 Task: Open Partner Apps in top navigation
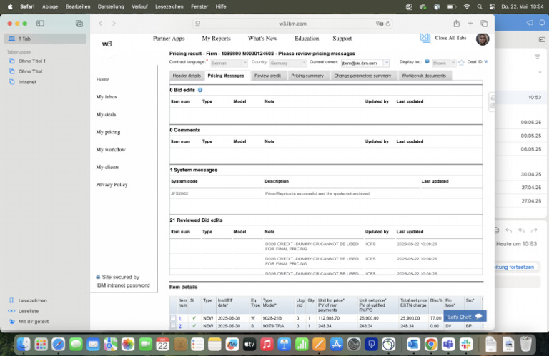pyautogui.click(x=169, y=39)
